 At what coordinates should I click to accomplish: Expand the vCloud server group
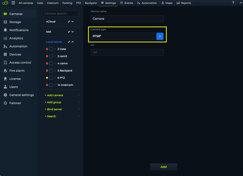73,22
